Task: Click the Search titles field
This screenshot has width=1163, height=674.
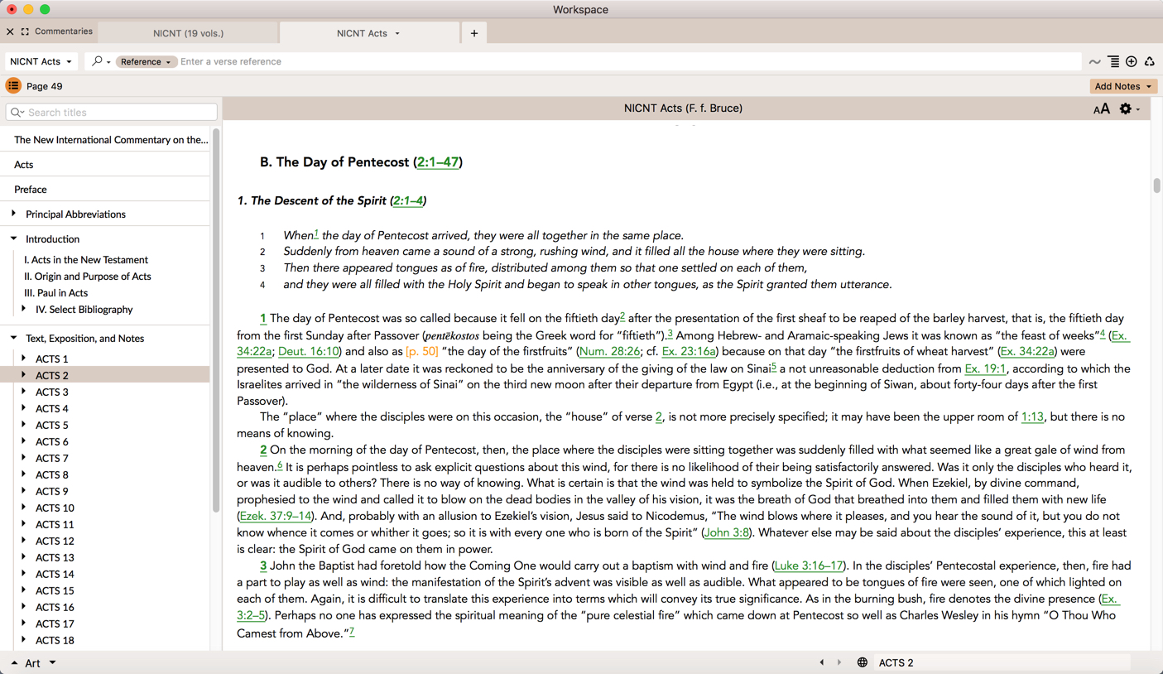Action: (112, 113)
